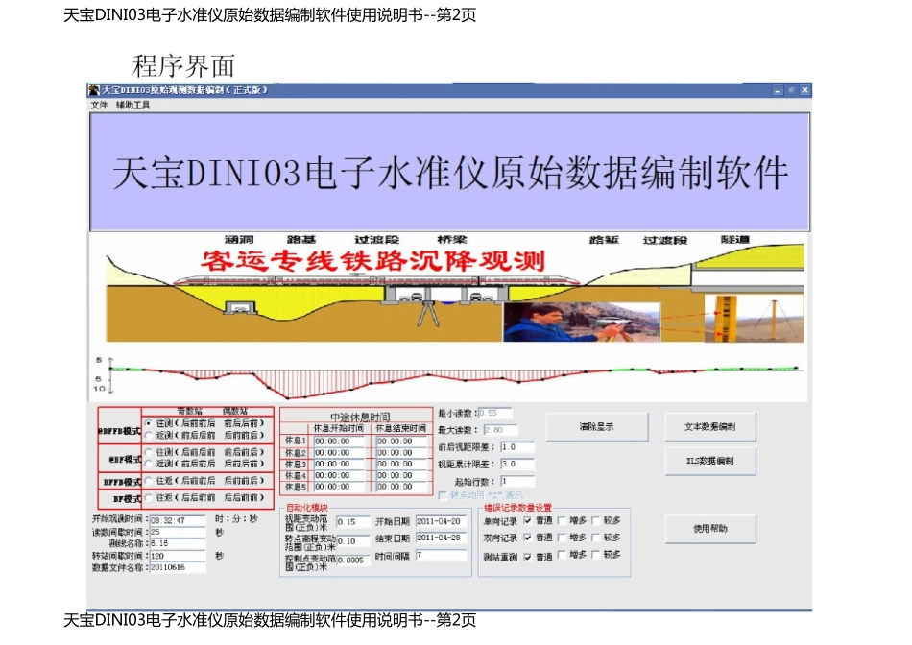Click the application icon in the title bar
The width and height of the screenshot is (912, 645).
[94, 90]
